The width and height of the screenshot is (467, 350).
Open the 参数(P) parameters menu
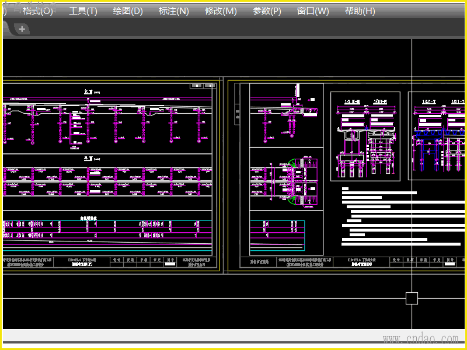pos(267,11)
